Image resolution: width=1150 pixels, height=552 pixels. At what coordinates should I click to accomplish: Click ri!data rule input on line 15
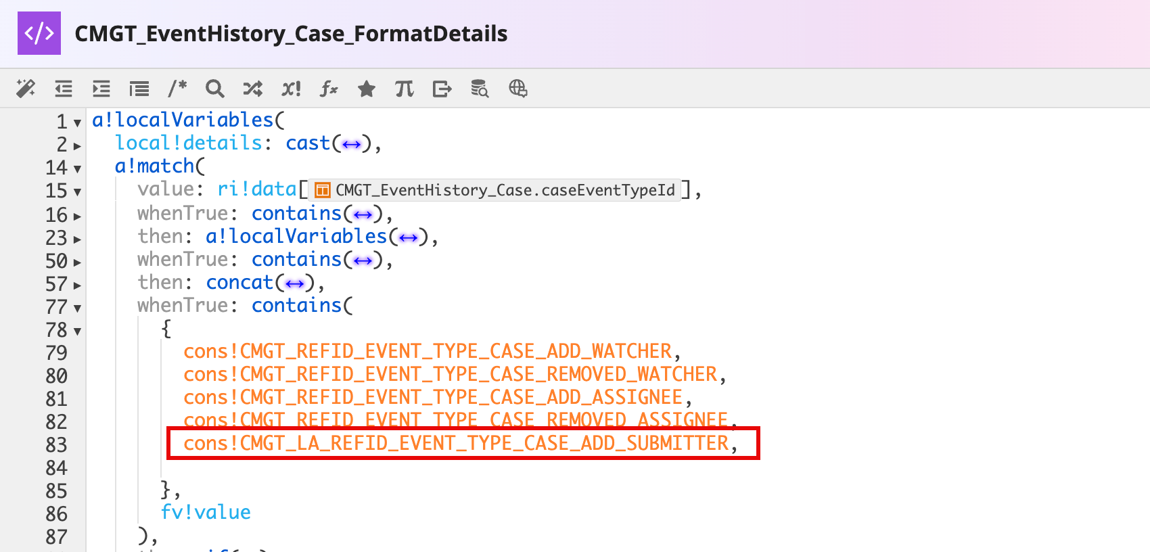pyautogui.click(x=257, y=189)
